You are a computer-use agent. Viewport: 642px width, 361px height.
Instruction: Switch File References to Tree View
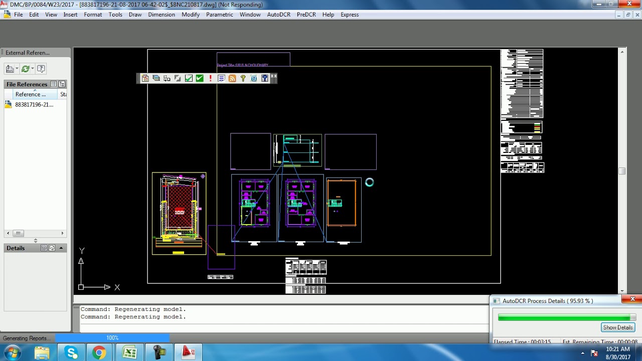(62, 84)
